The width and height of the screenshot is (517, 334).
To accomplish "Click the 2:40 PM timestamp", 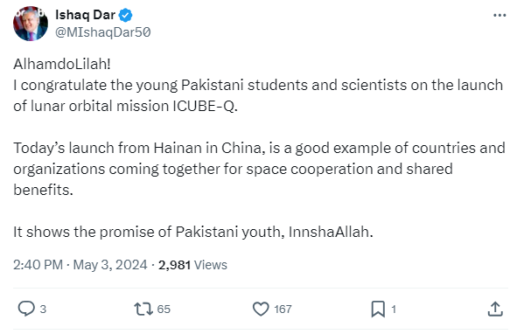I will 38,265.
